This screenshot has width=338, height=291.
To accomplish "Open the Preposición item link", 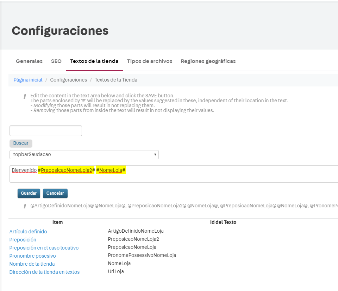I will click(x=23, y=240).
